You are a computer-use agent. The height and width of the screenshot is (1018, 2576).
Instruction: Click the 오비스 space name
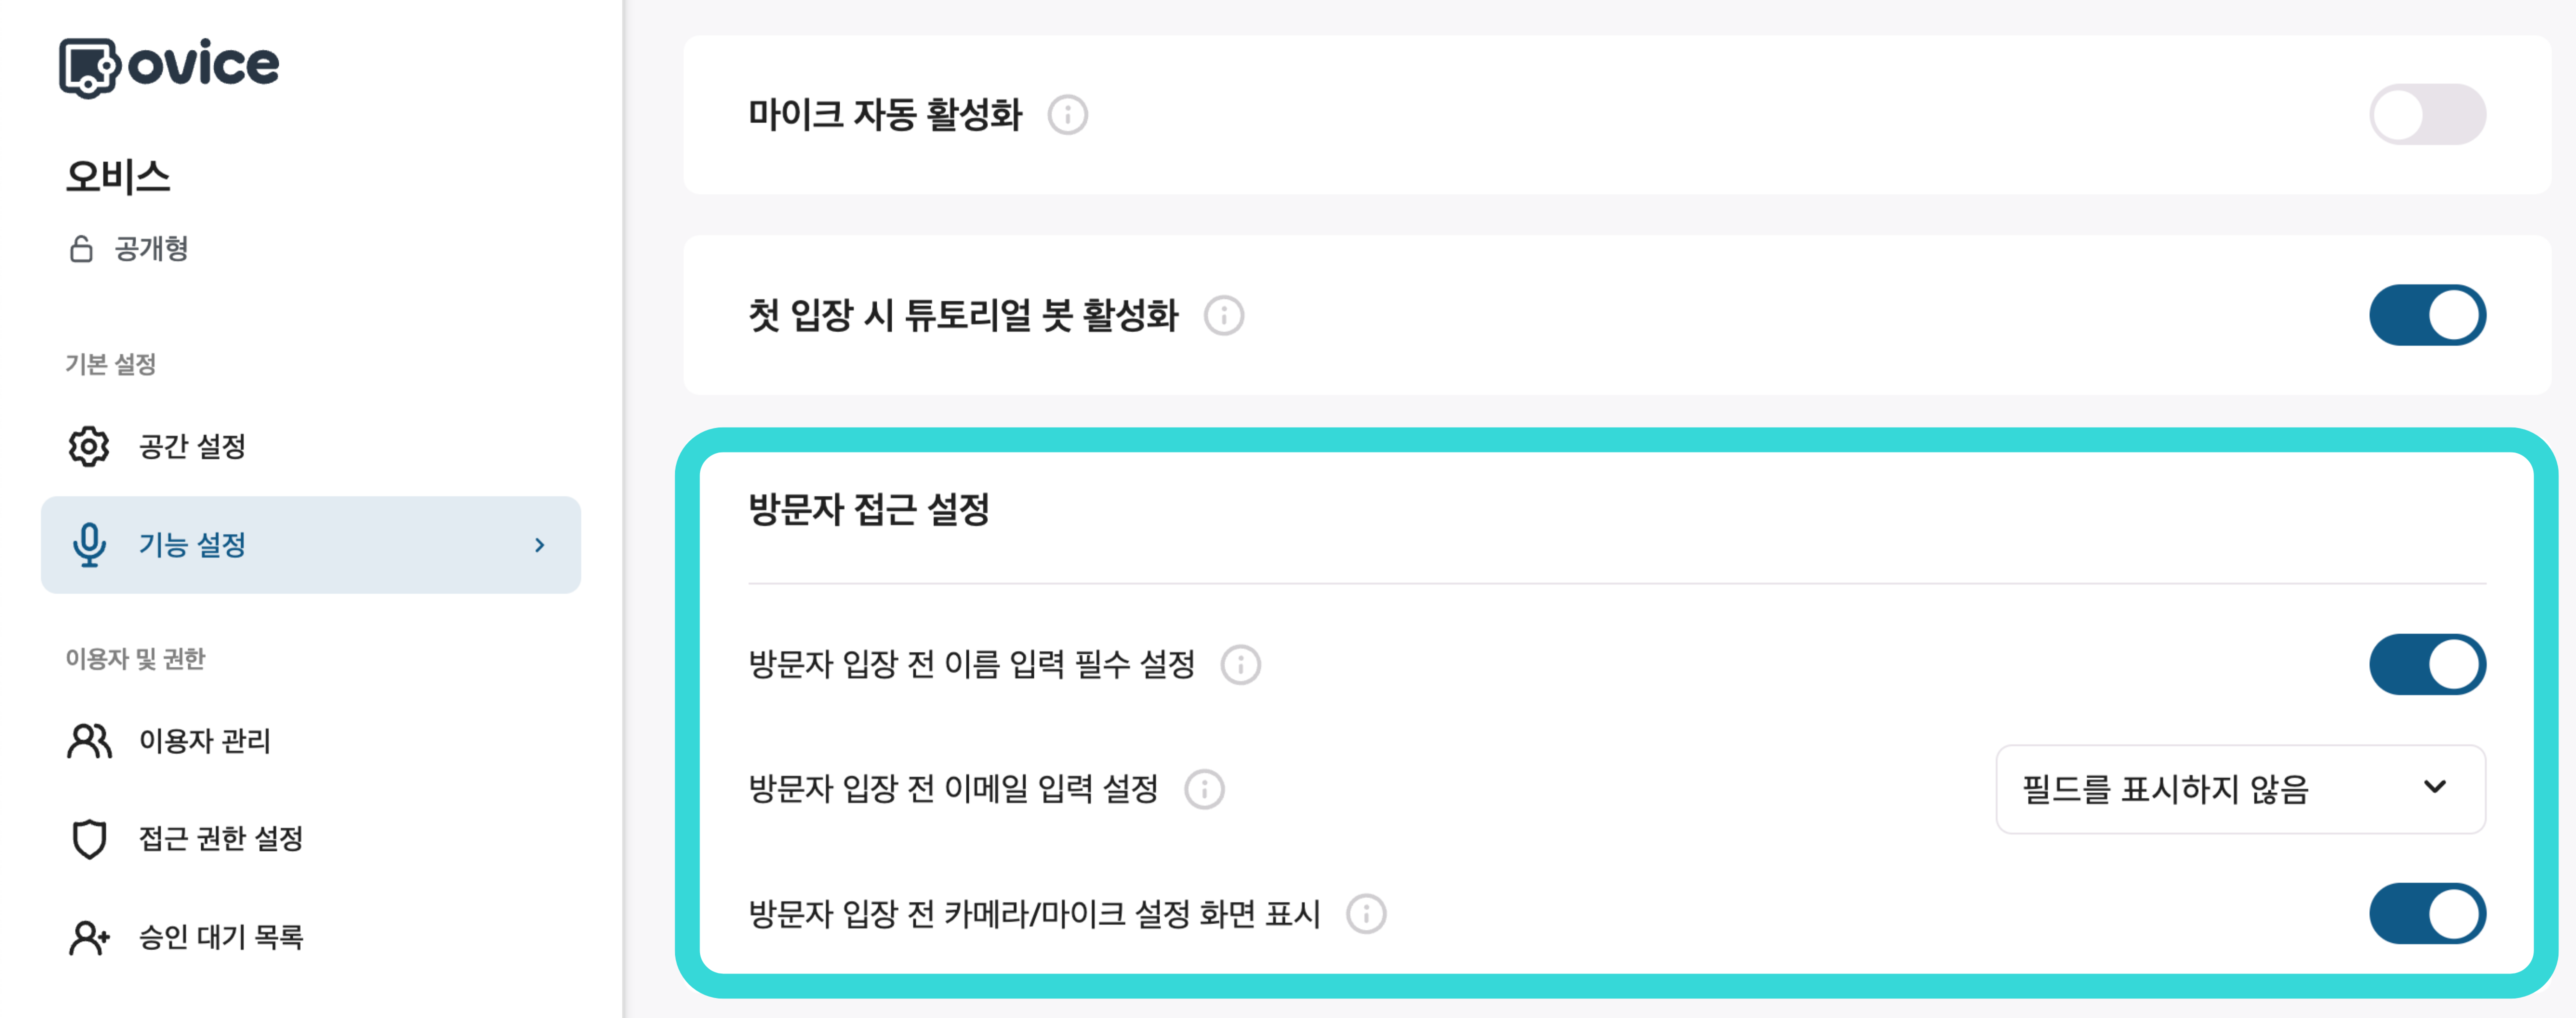click(118, 177)
